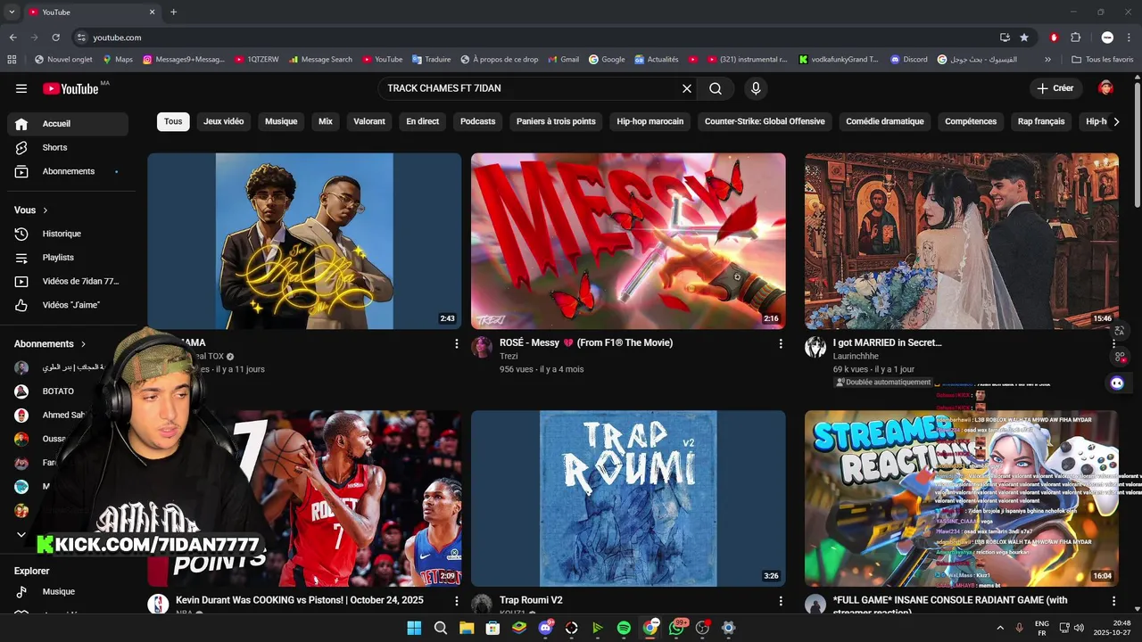Screen dimensions: 1142x642
Task: Select the Hip-hop marocain chip
Action: click(x=650, y=121)
